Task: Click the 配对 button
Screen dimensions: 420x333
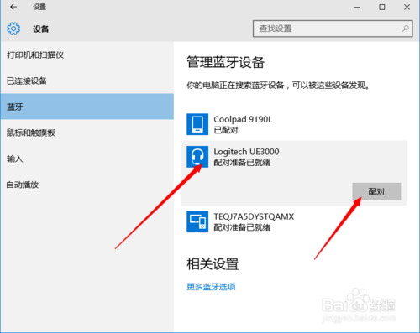Action: pos(376,191)
